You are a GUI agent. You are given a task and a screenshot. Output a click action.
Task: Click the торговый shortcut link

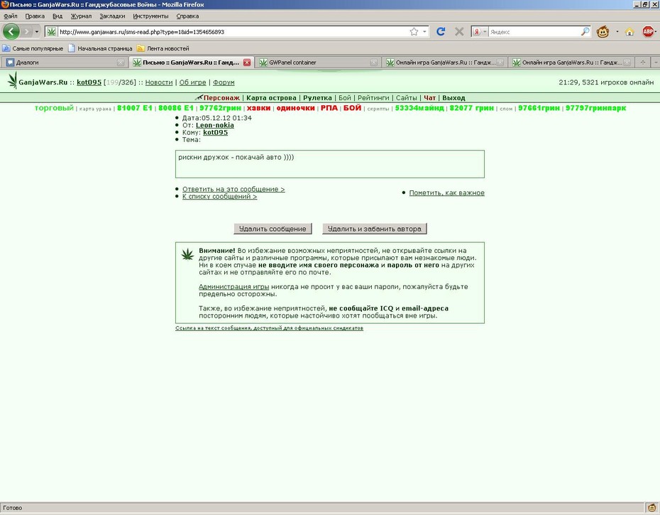pyautogui.click(x=54, y=108)
